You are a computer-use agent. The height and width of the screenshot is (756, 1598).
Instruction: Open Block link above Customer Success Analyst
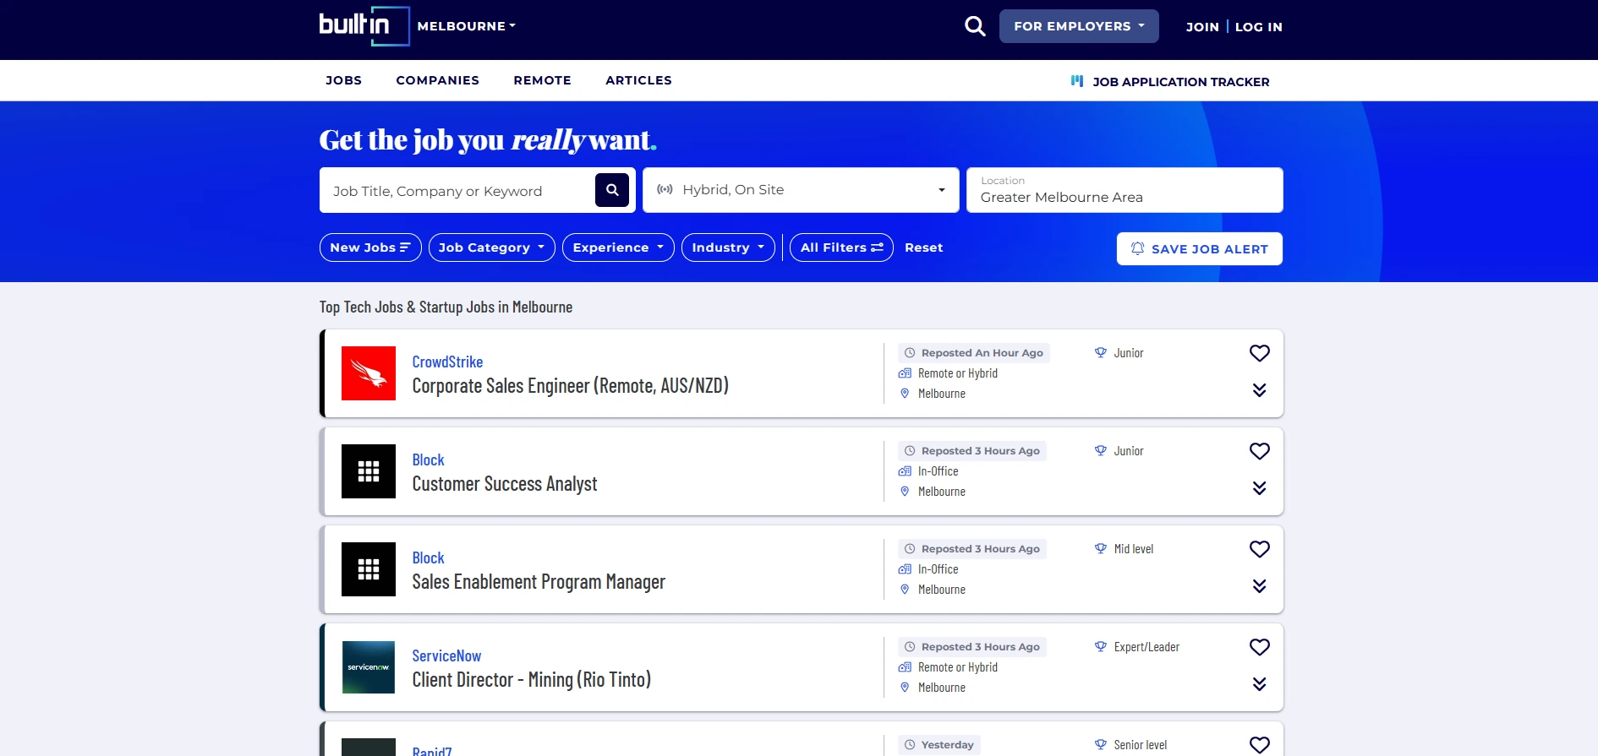428,460
